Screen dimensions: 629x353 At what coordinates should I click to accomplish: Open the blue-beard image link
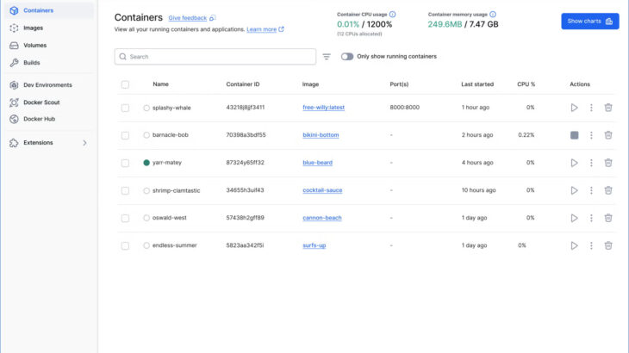click(x=317, y=163)
